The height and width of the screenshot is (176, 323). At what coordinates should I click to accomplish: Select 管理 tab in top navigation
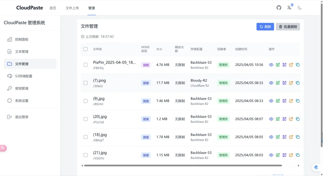[92, 8]
